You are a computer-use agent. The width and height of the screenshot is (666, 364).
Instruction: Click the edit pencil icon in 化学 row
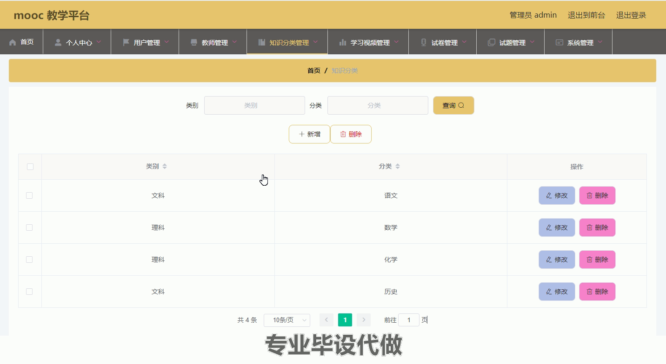pyautogui.click(x=549, y=260)
